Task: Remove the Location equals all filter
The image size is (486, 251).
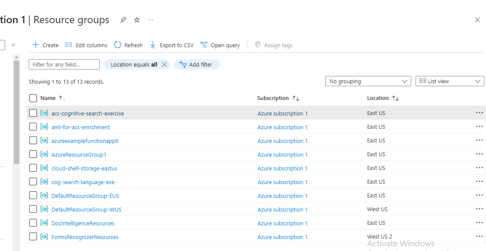Action: click(164, 64)
